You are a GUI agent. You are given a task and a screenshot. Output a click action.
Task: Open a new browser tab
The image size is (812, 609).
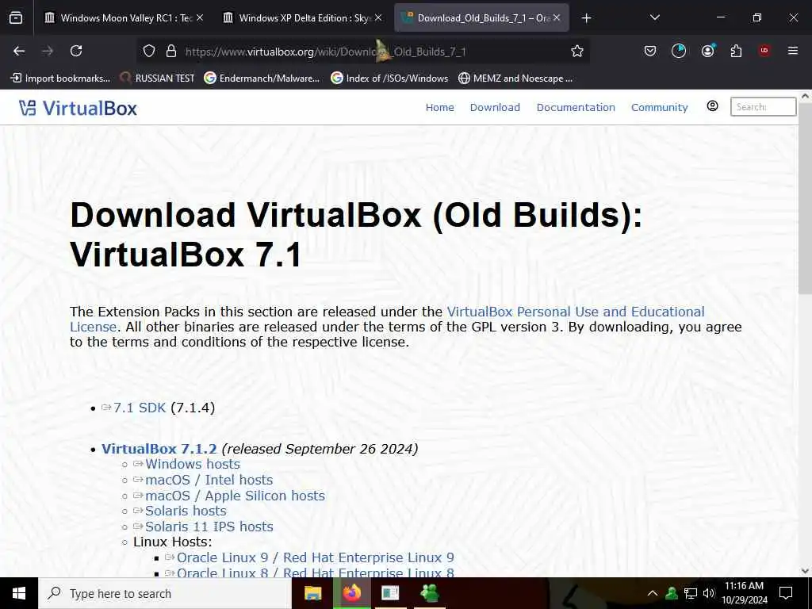[586, 18]
